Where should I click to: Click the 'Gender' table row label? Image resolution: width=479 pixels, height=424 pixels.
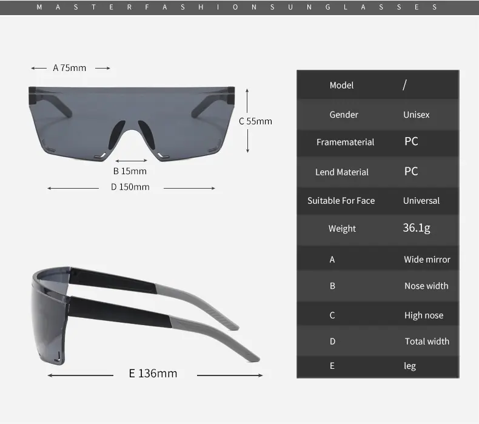[344, 115]
